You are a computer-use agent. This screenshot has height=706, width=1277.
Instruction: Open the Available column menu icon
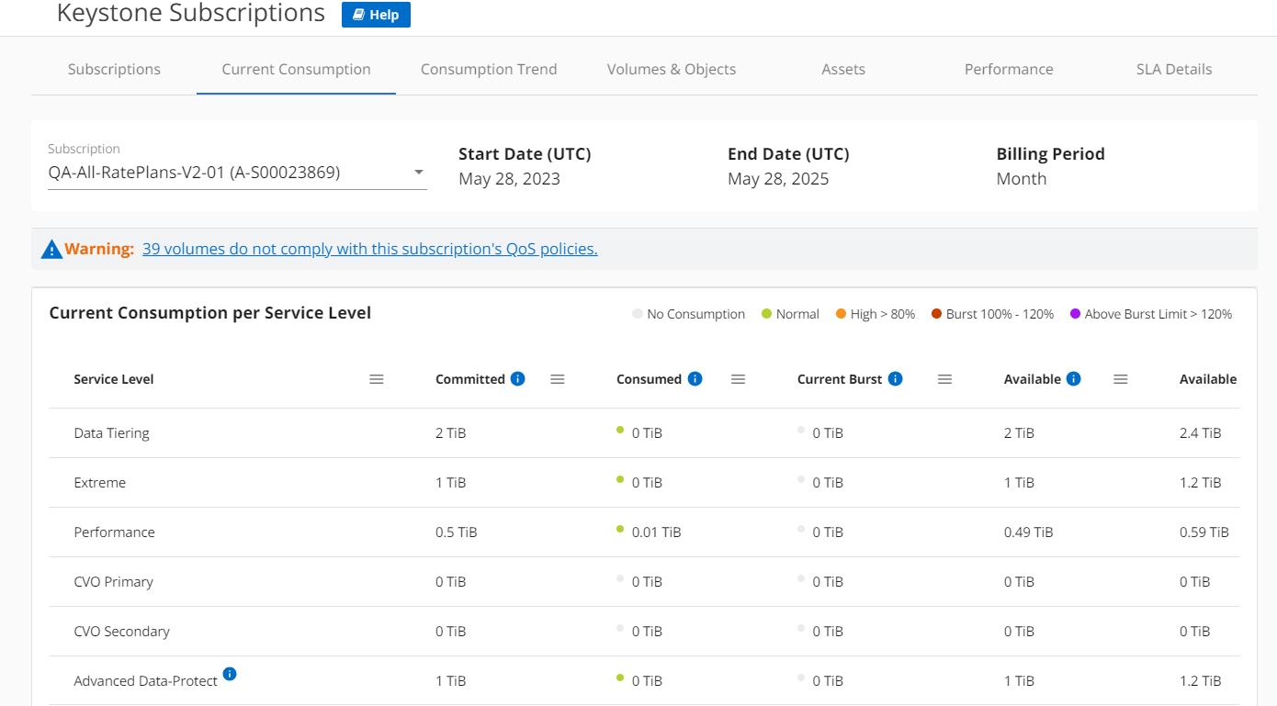coord(1121,379)
